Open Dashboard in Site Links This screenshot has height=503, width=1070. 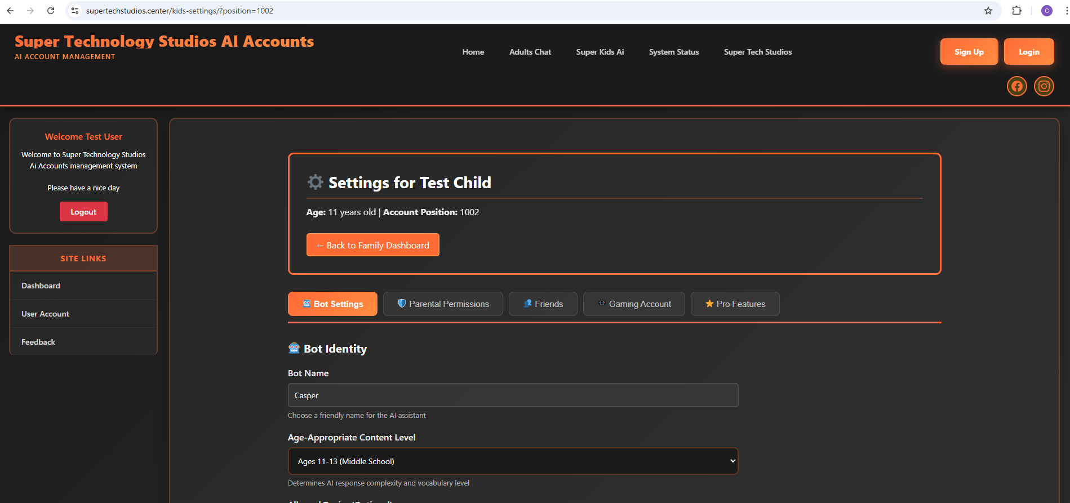[83, 286]
